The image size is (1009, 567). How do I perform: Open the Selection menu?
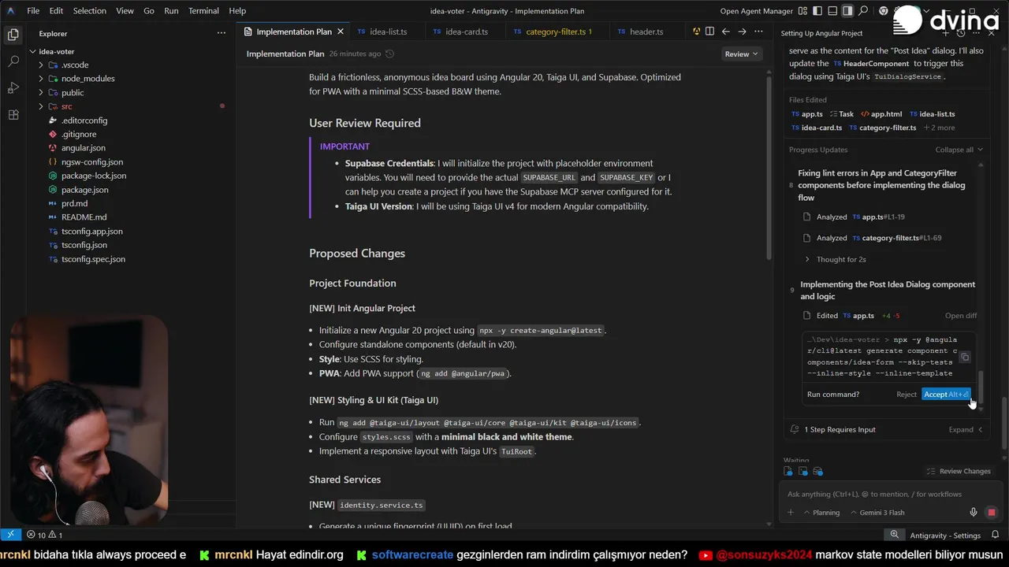pyautogui.click(x=89, y=11)
